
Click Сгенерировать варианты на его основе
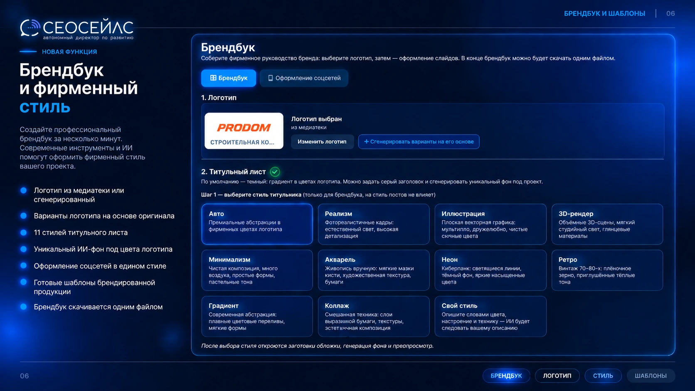click(419, 142)
